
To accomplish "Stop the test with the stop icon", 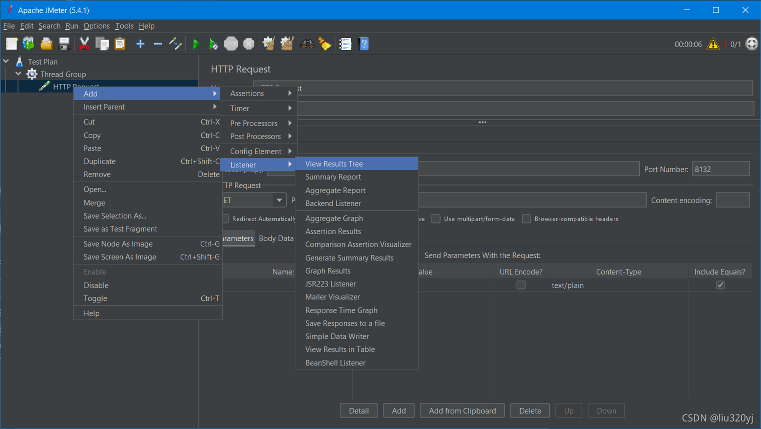I will pyautogui.click(x=231, y=44).
